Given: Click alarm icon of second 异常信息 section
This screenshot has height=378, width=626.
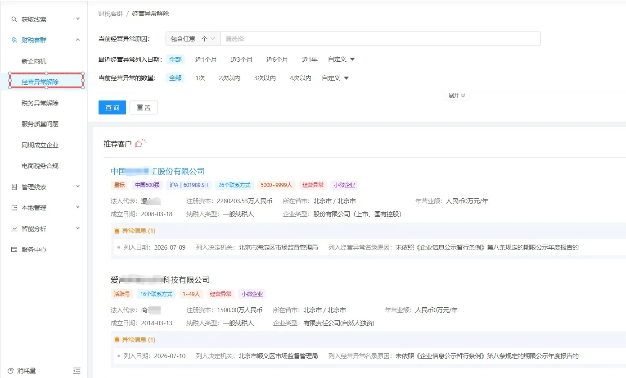Looking at the screenshot, I should point(117,340).
